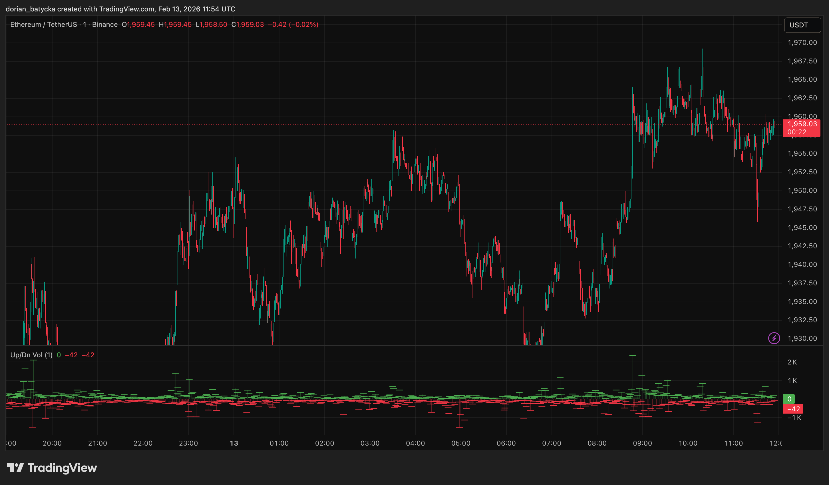Click the O1,959.45 open value

(138, 25)
